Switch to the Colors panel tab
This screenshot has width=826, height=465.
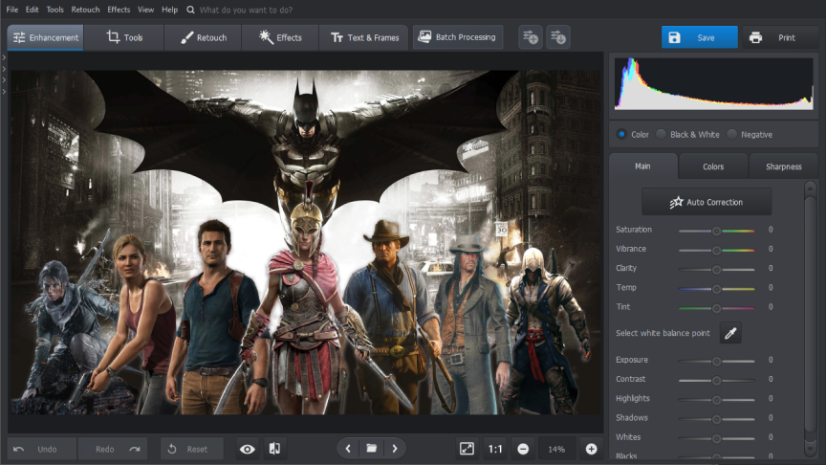[713, 166]
